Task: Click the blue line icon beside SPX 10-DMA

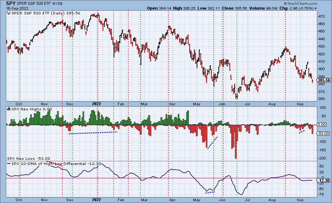Action: coord(9,164)
